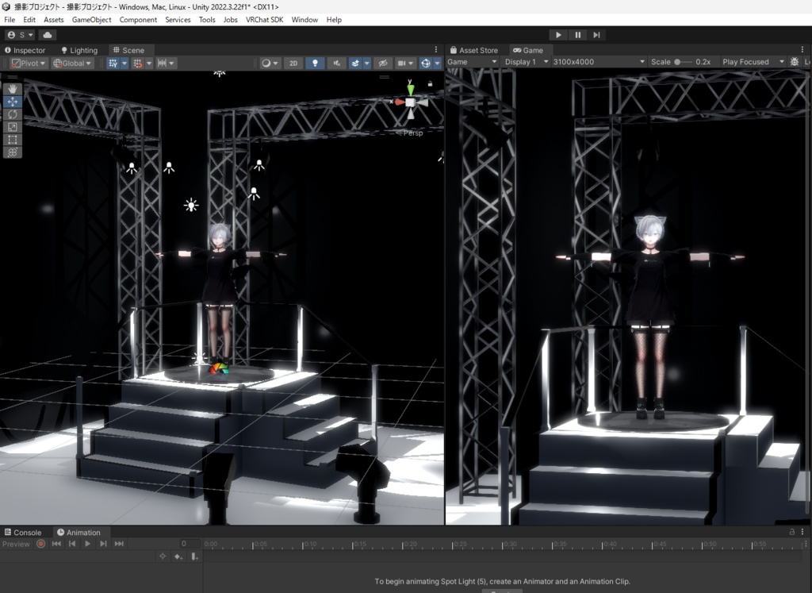The height and width of the screenshot is (593, 812).
Task: Open the Display 1 dropdown
Action: pyautogui.click(x=526, y=62)
